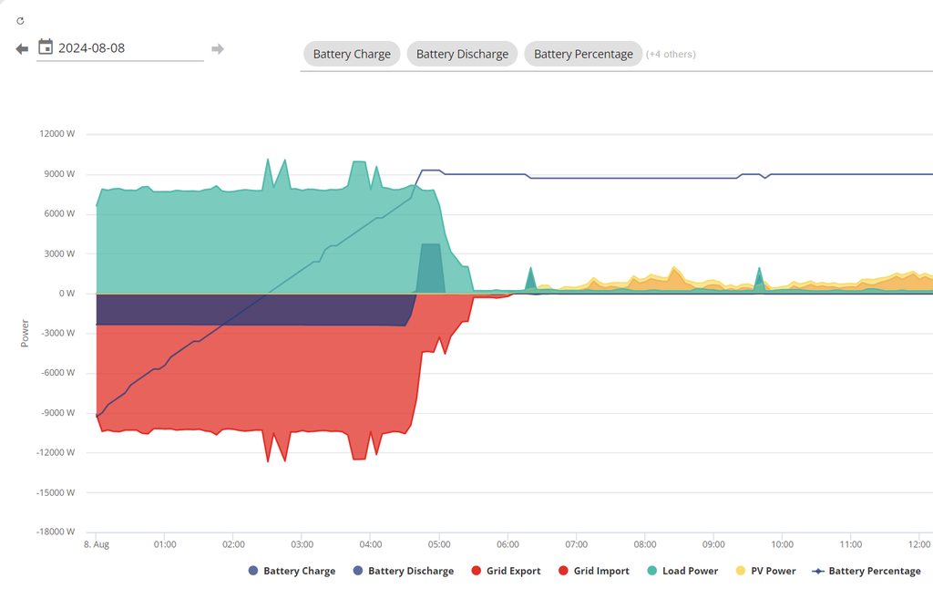This screenshot has width=933, height=589.
Task: Select the Battery Percentage chip
Action: point(583,54)
